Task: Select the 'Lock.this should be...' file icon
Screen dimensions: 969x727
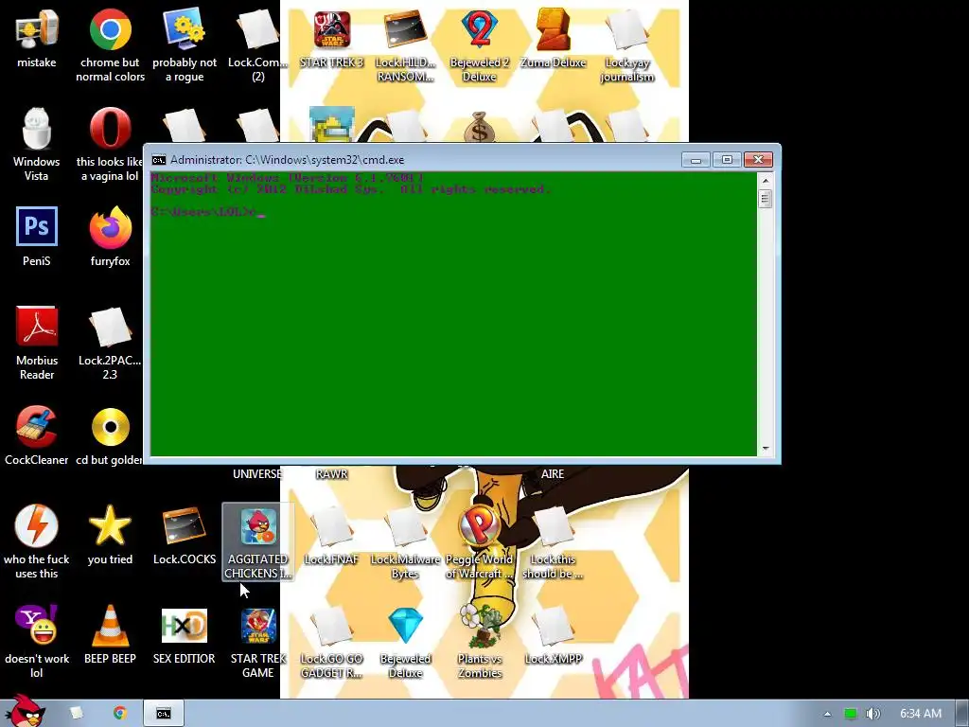Action: [553, 526]
